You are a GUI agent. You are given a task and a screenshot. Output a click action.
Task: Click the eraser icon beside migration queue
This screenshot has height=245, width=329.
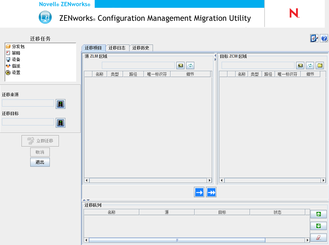(319, 238)
